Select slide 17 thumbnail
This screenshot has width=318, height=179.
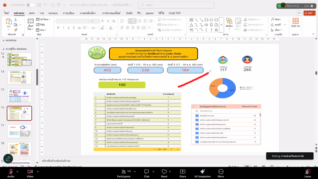point(19,131)
